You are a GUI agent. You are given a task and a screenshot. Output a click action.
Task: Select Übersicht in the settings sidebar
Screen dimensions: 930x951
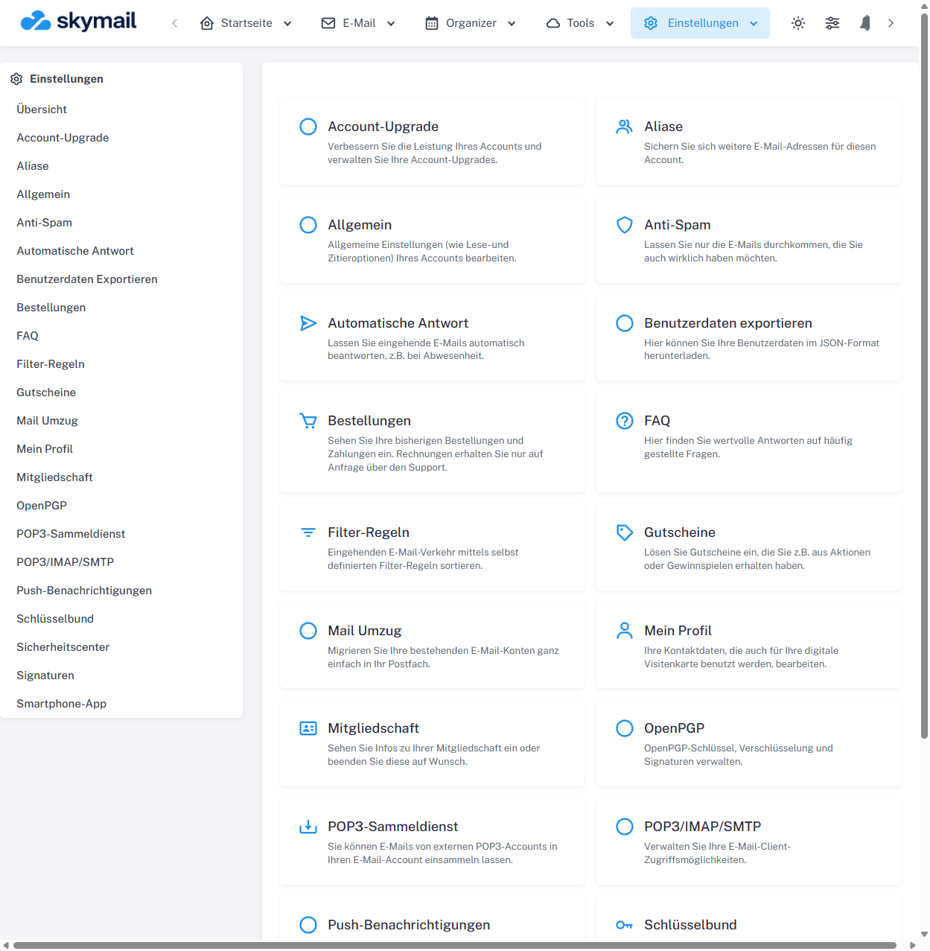tap(42, 109)
